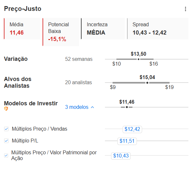Click the 3 modelos link

[x=77, y=107]
